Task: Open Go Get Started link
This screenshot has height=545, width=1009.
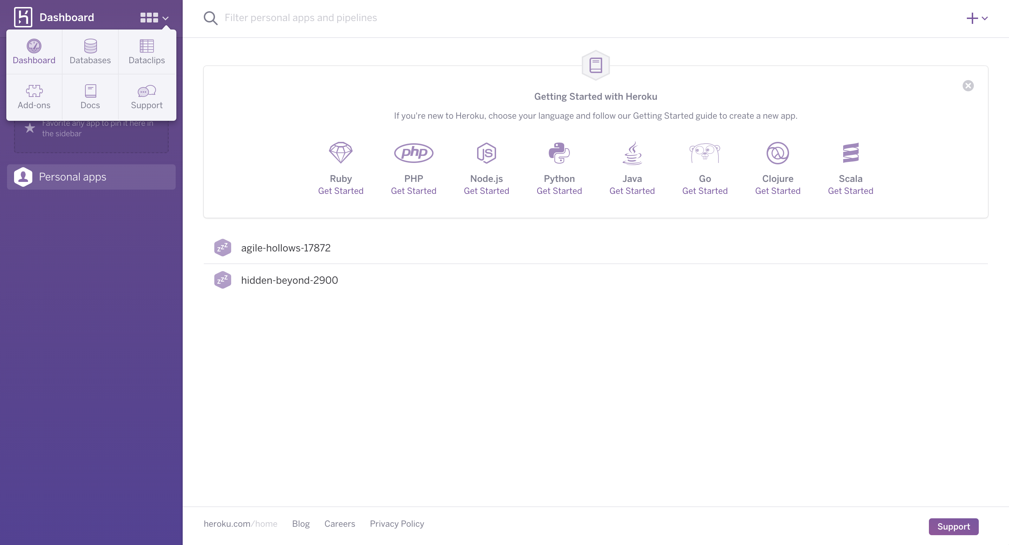Action: coord(705,191)
